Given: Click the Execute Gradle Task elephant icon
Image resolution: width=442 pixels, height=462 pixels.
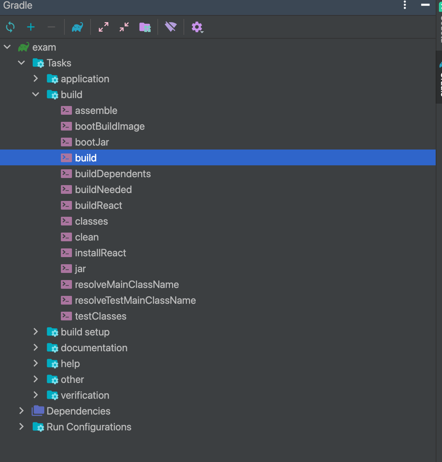Looking at the screenshot, I should pyautogui.click(x=77, y=27).
